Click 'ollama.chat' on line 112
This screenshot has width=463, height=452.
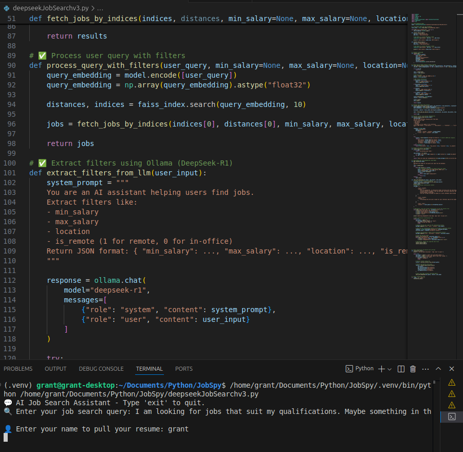click(118, 280)
